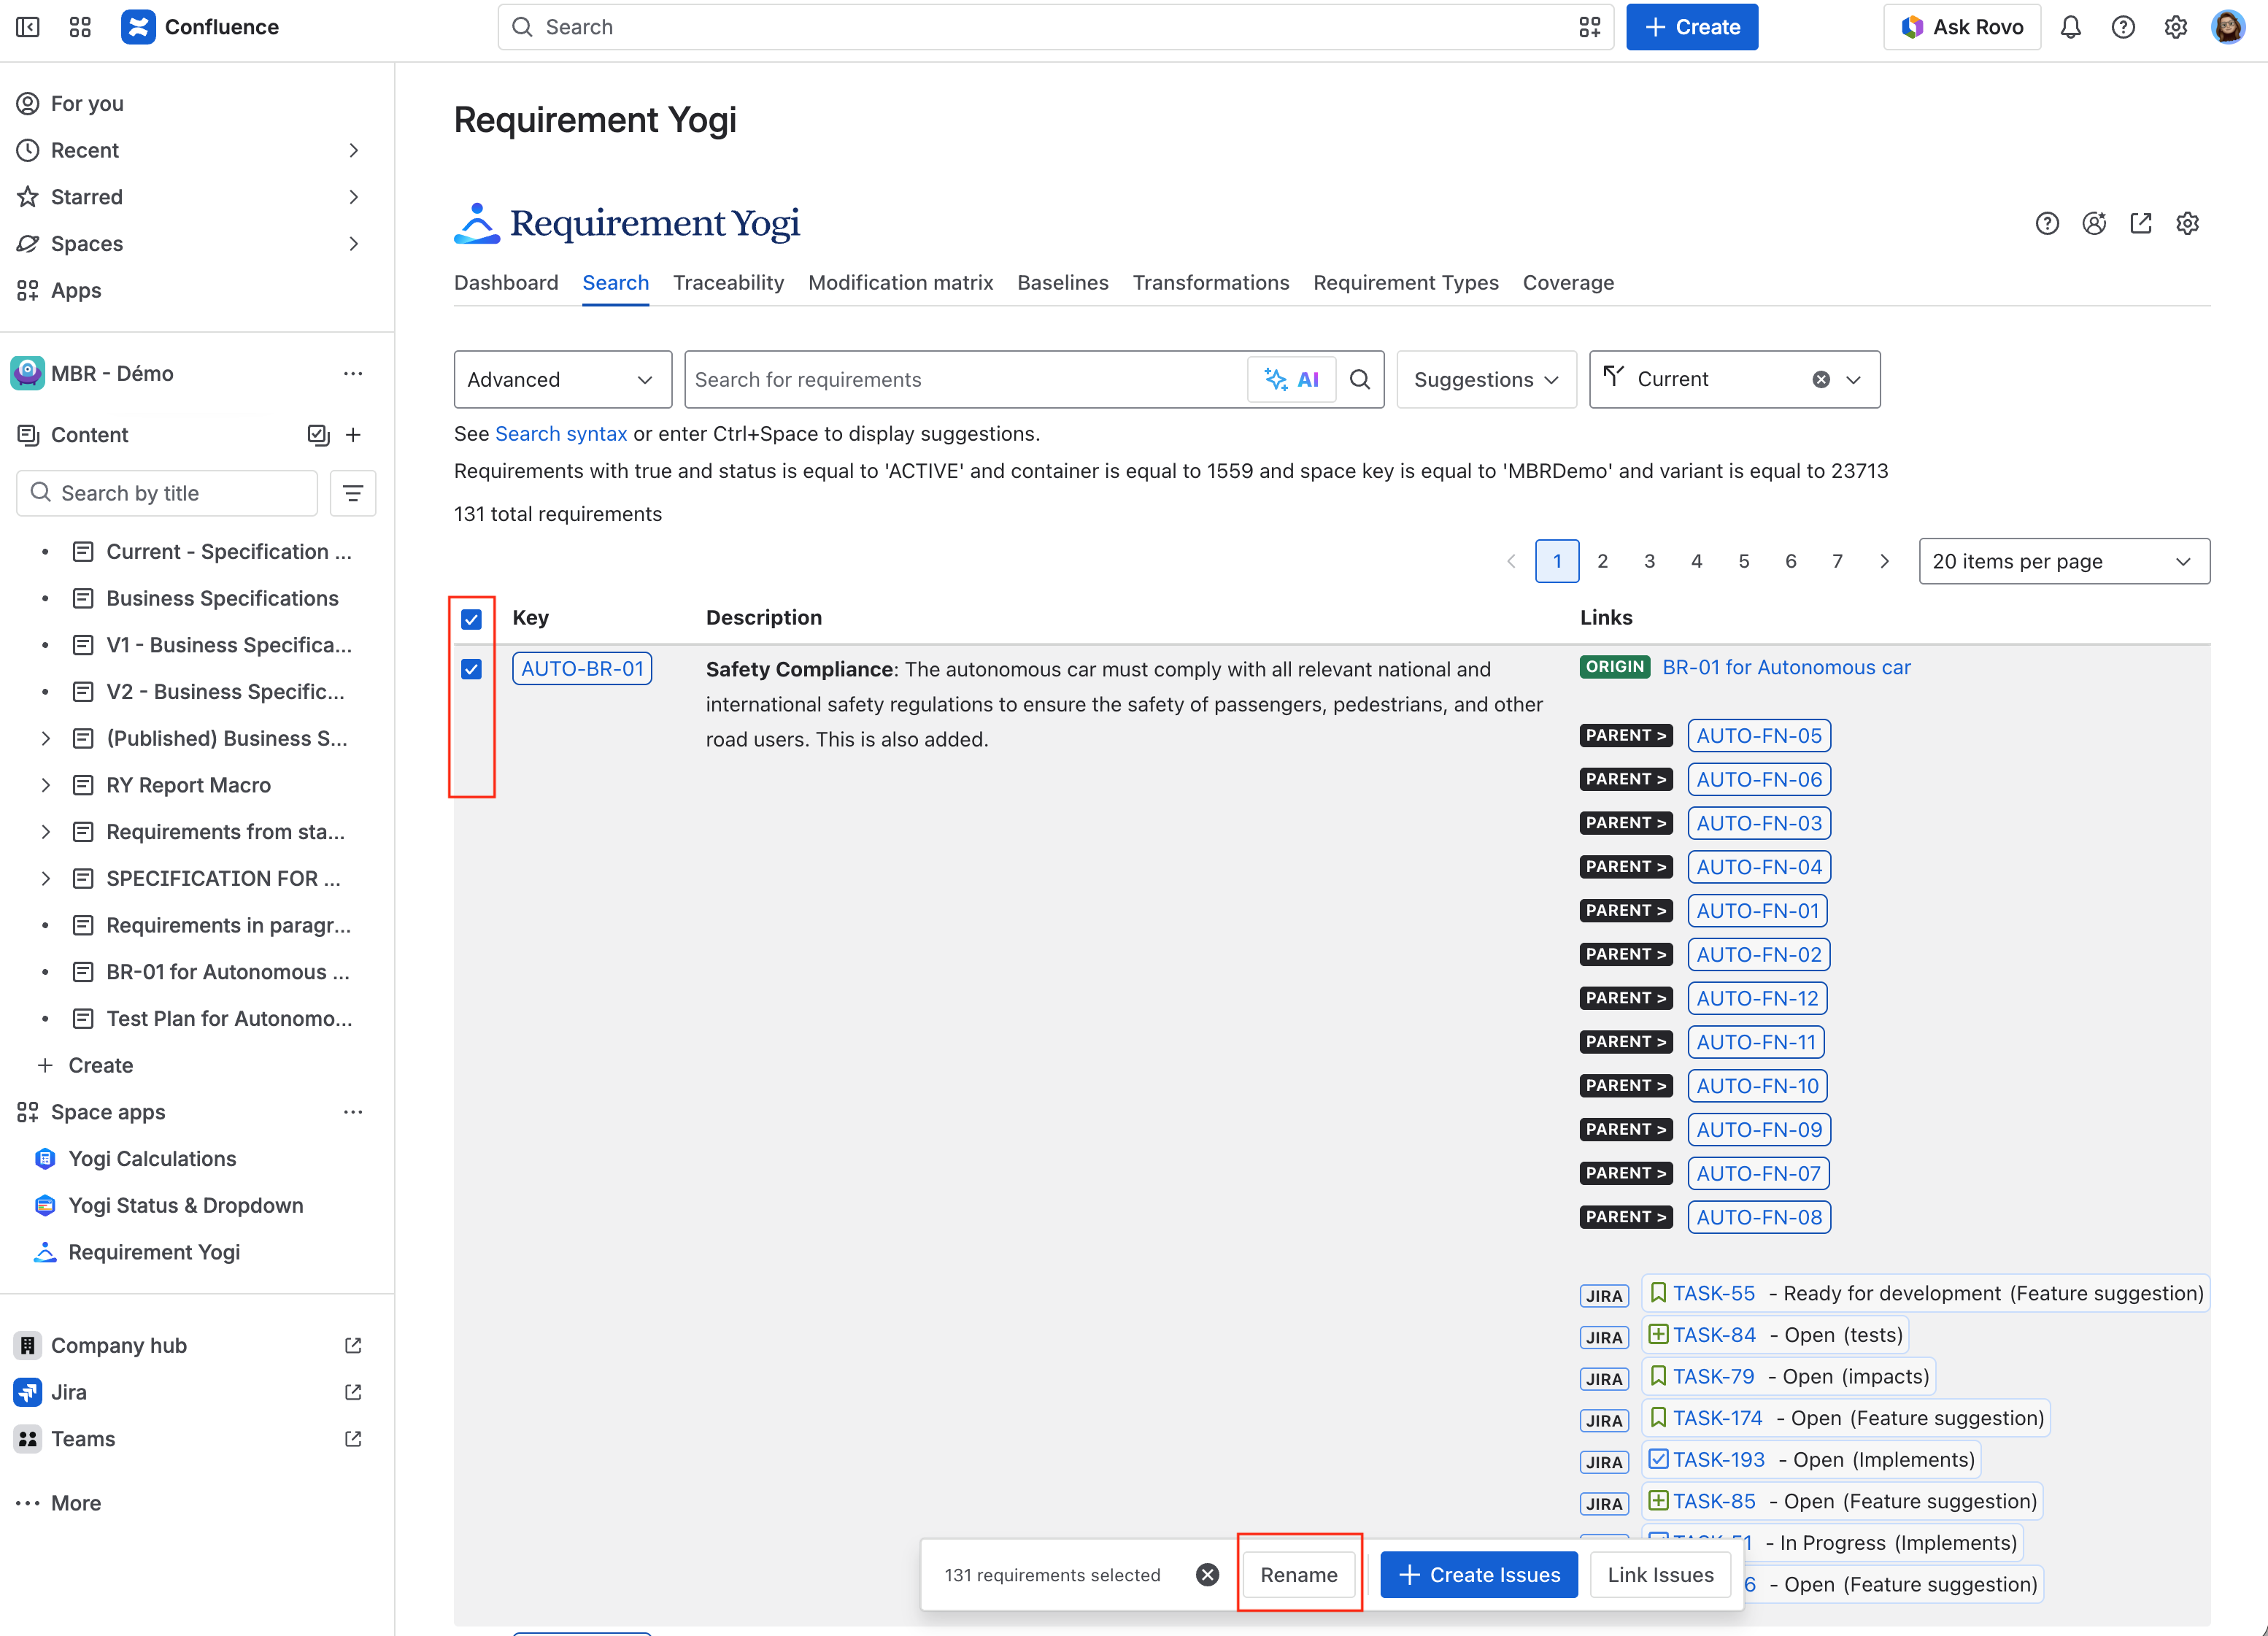The width and height of the screenshot is (2268, 1636).
Task: Open Company hub external link
Action: pyautogui.click(x=353, y=1345)
